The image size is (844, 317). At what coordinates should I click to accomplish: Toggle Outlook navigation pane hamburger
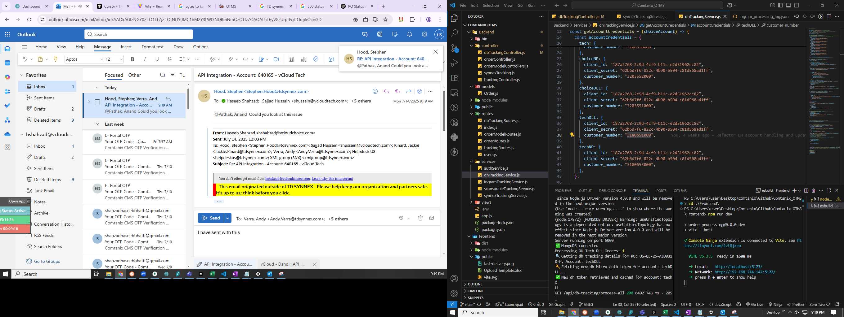coord(25,47)
